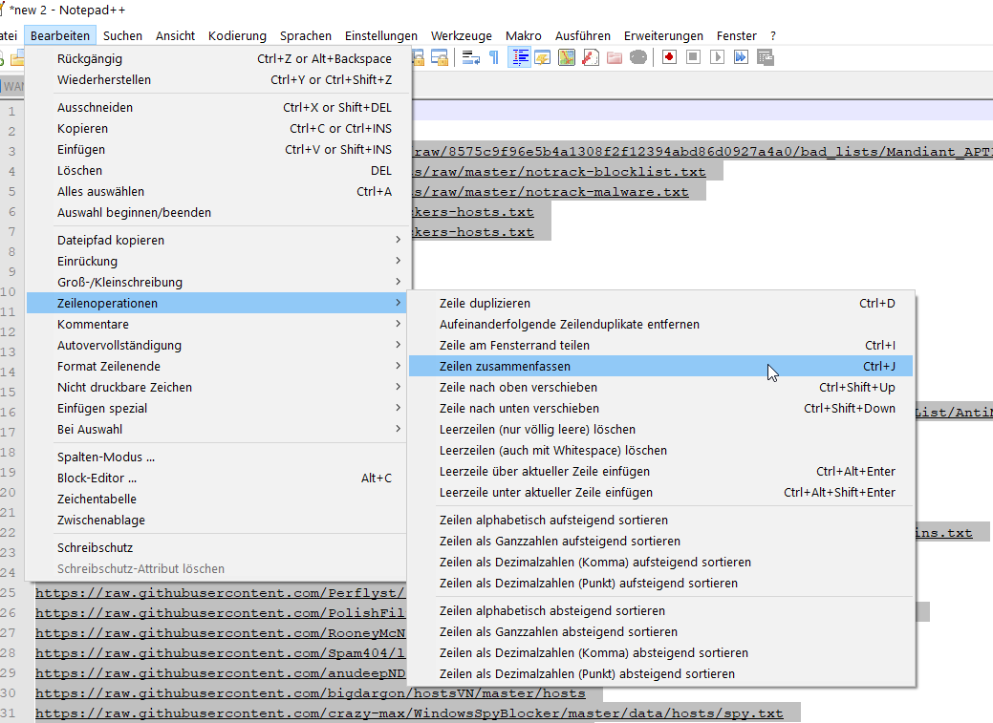The width and height of the screenshot is (993, 723).
Task: Start macro recording with red dot icon
Action: point(669,57)
